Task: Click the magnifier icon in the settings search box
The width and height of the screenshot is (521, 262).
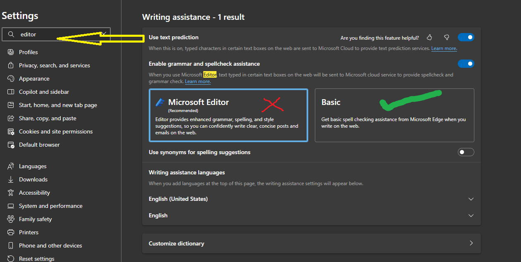Action: 12,34
